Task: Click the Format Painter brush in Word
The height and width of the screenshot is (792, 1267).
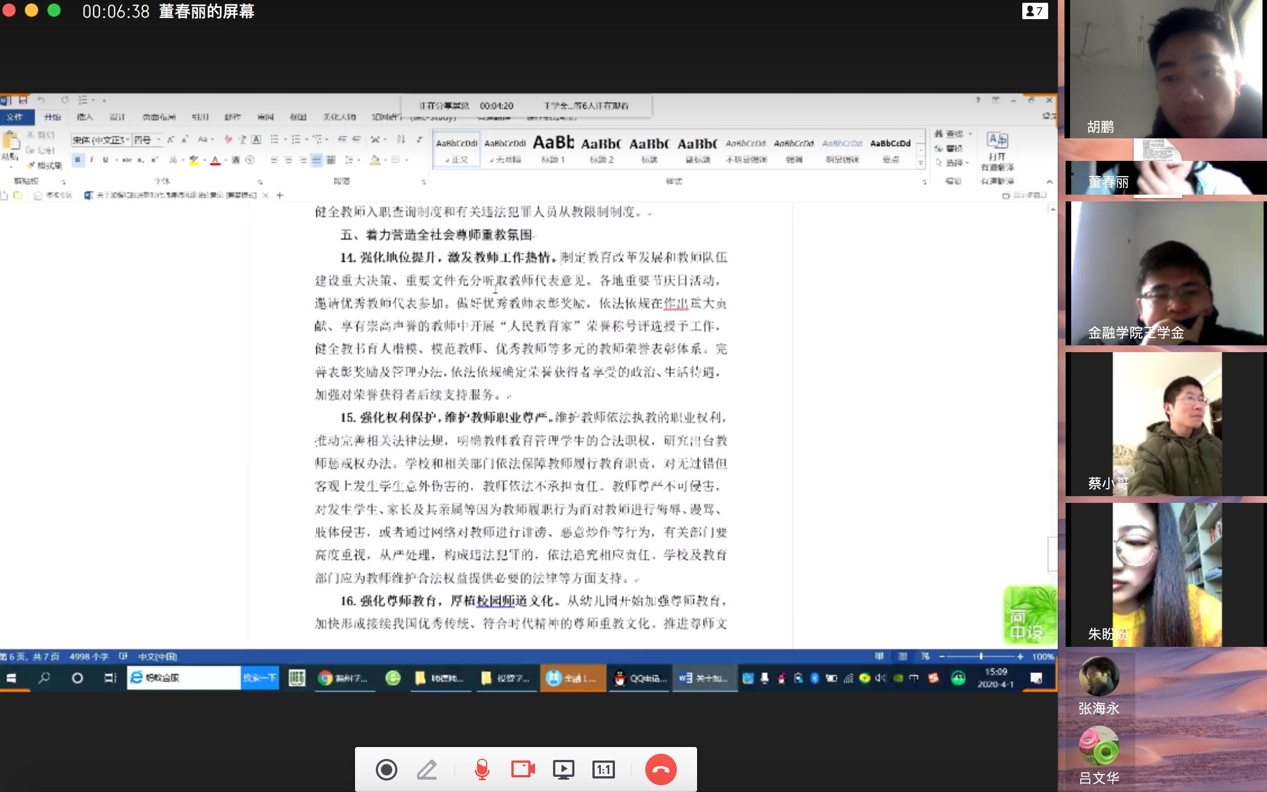Action: 45,165
